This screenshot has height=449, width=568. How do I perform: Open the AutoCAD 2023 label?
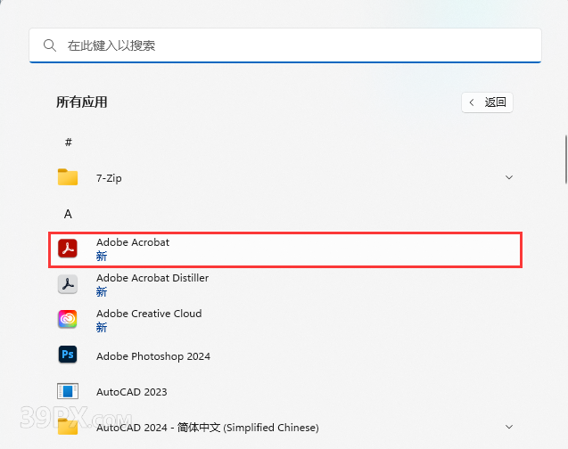click(131, 392)
